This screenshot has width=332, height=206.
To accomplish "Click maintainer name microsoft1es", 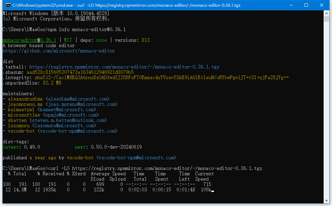I will tap(24, 115).
